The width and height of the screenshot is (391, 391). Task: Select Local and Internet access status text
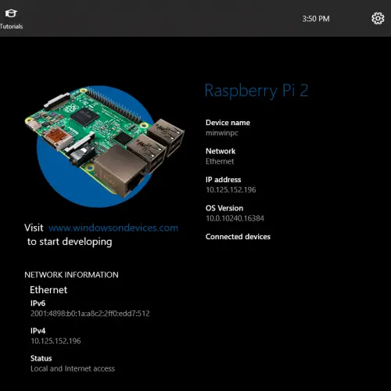[x=73, y=368]
